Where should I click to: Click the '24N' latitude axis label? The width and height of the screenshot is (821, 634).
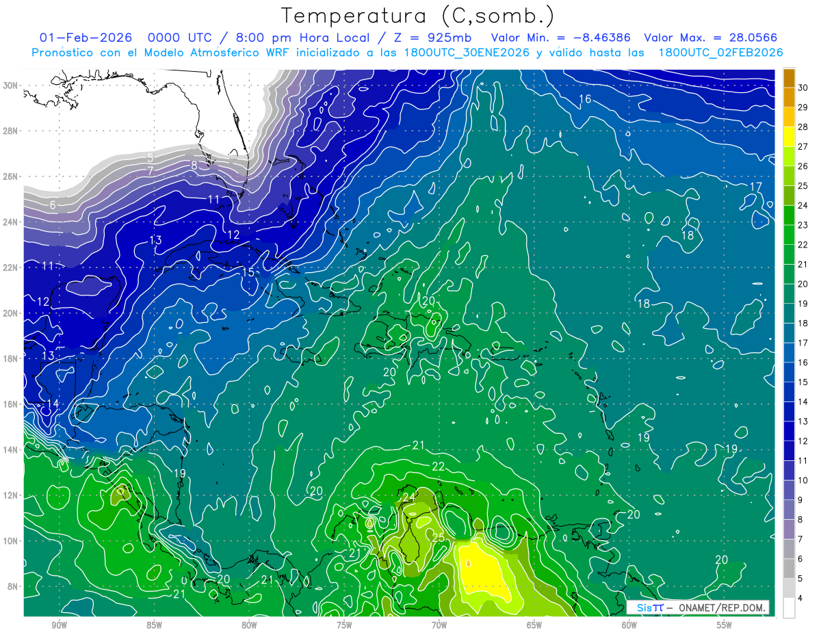pyautogui.click(x=10, y=222)
